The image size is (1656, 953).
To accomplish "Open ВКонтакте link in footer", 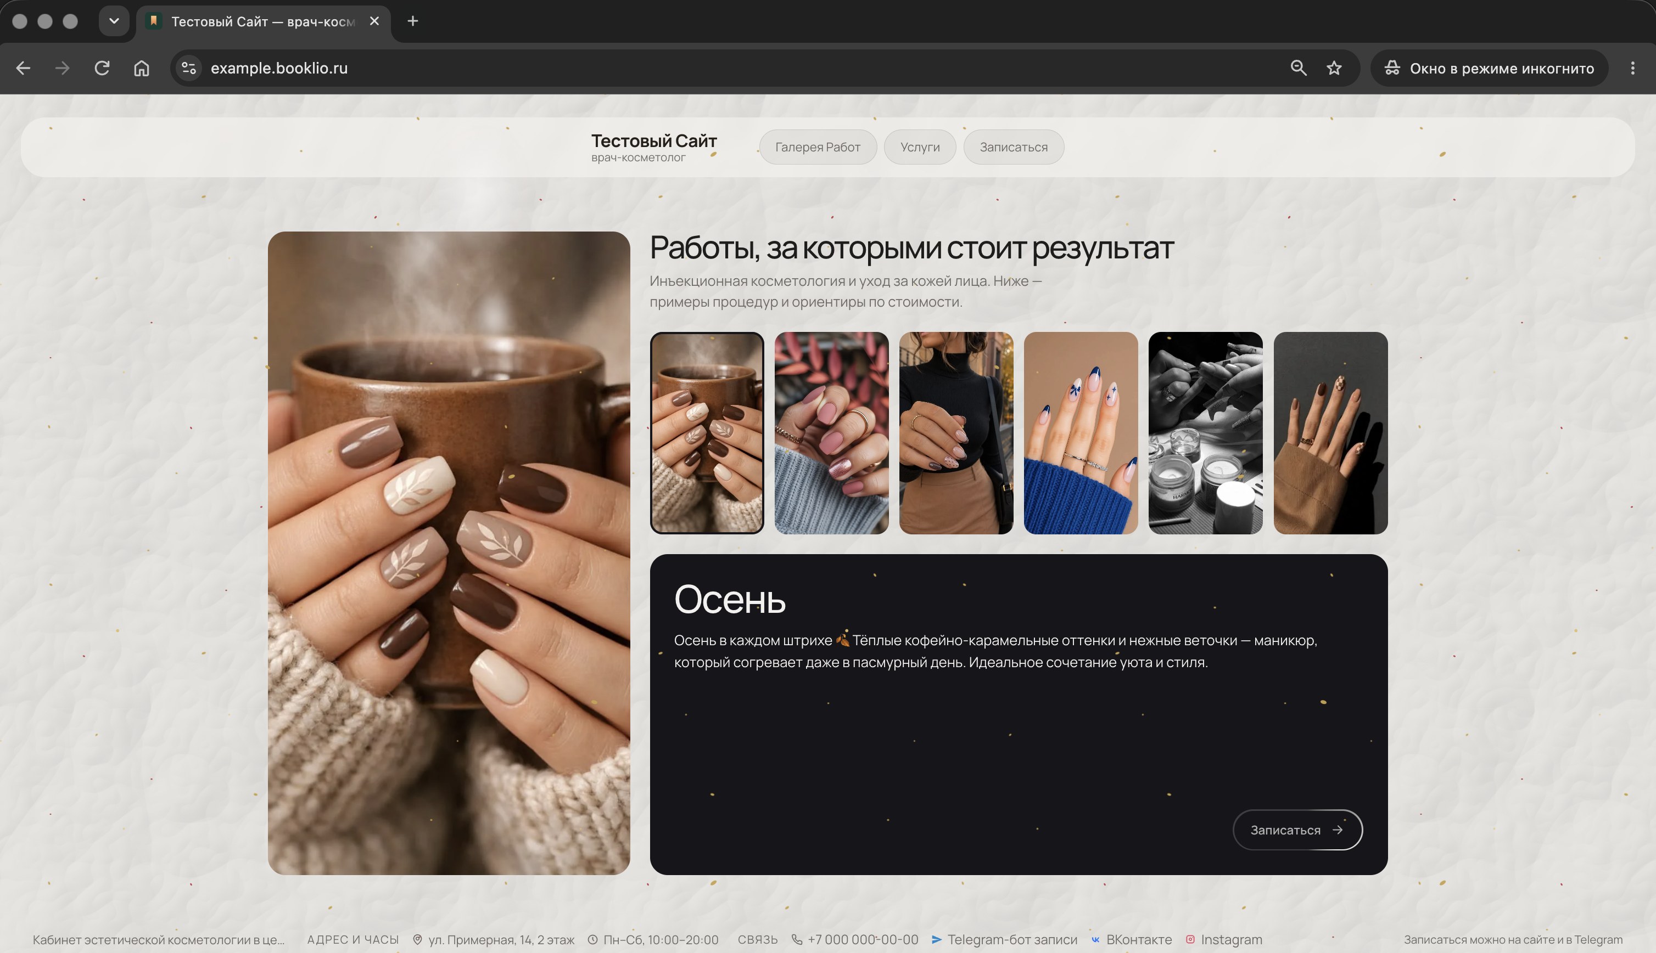I will pos(1139,939).
